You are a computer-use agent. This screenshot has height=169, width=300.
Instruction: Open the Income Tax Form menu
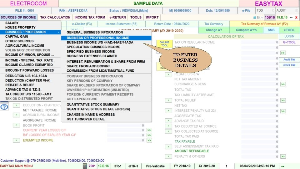pyautogui.click(x=90, y=18)
